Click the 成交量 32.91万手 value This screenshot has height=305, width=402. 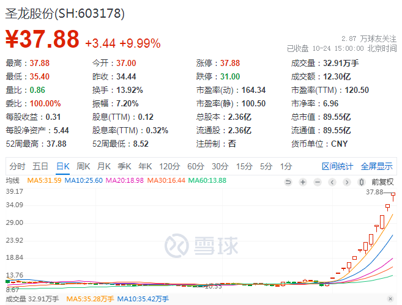click(341, 63)
